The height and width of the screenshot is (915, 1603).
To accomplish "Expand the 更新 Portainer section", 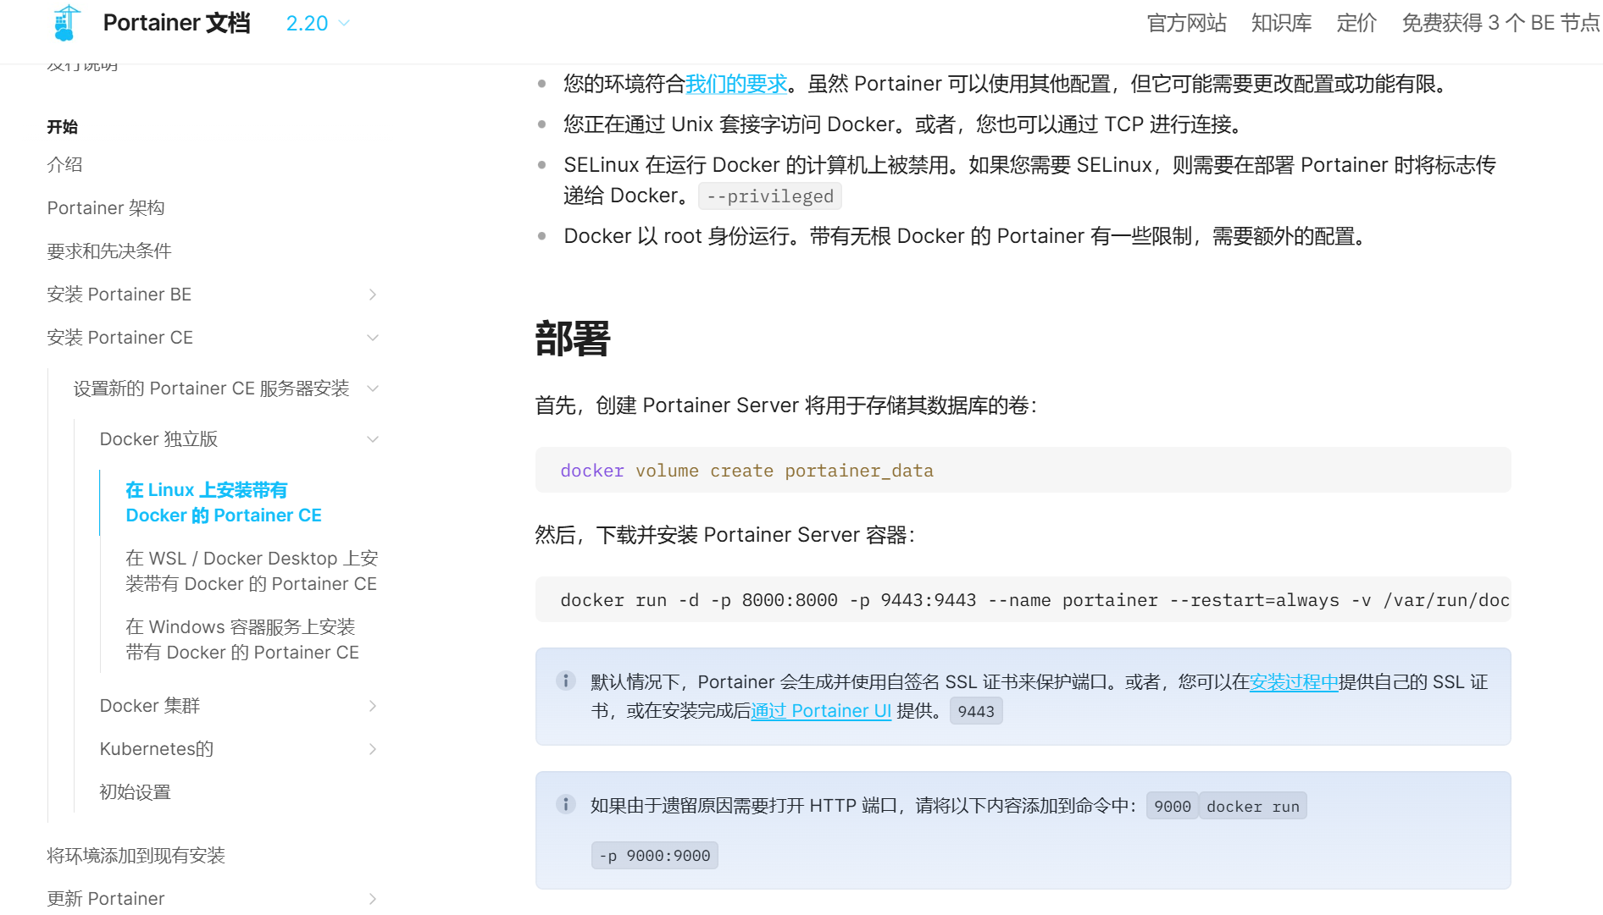I will (x=372, y=898).
